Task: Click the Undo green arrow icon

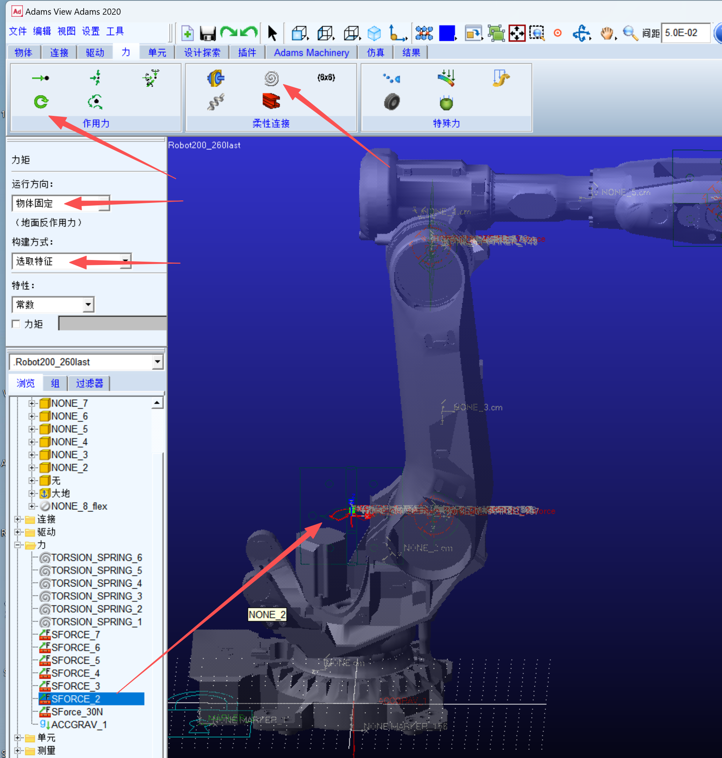Action: pos(249,32)
